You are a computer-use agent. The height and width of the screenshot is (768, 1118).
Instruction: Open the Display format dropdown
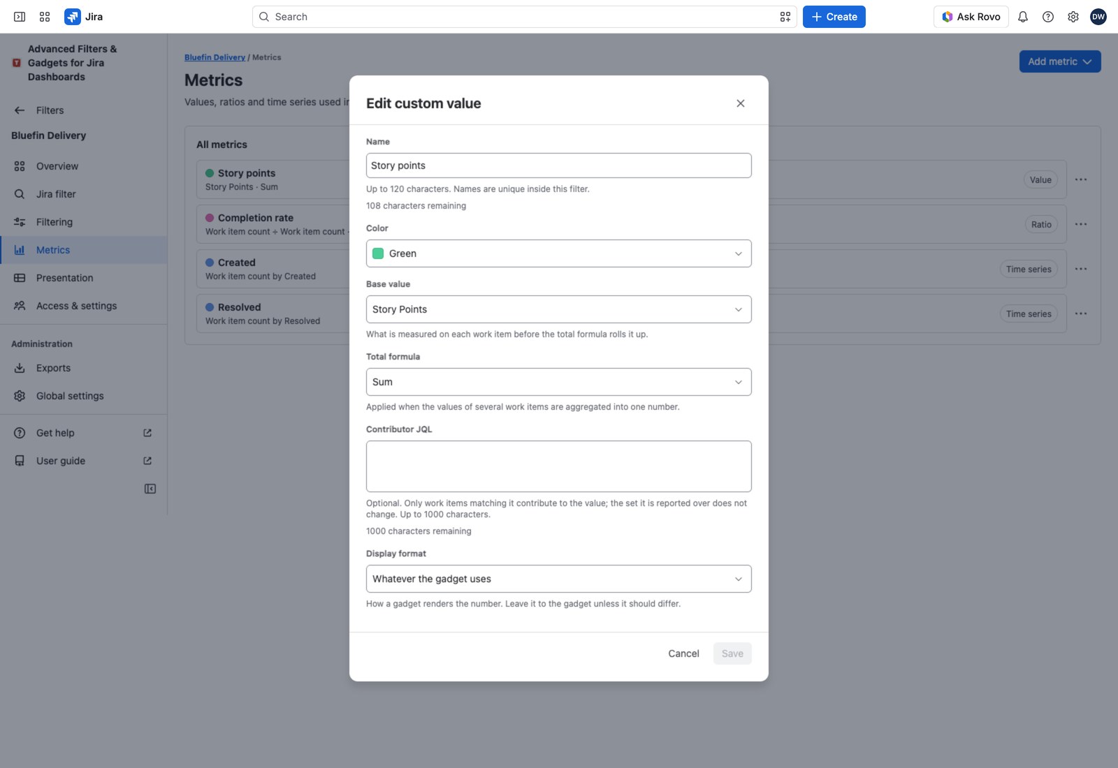(x=559, y=579)
